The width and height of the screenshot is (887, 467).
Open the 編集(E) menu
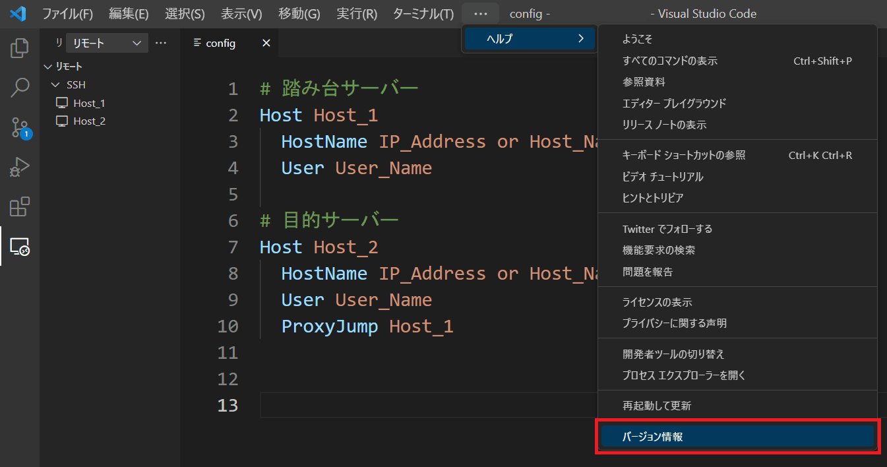[129, 14]
